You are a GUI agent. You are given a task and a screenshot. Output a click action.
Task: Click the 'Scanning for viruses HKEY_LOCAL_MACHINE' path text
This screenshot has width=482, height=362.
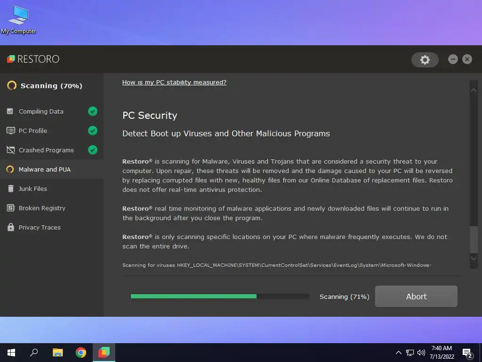tap(277, 265)
